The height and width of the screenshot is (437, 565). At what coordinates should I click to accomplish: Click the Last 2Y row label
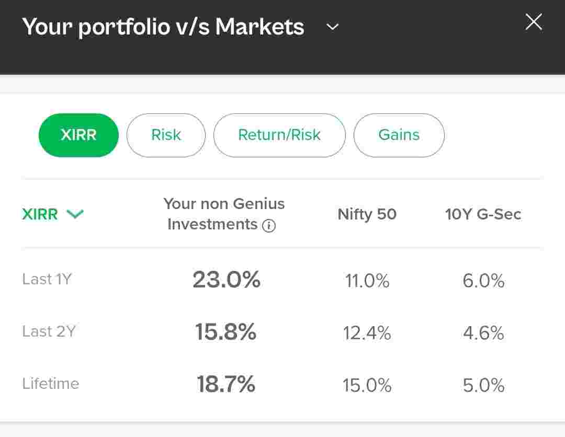pyautogui.click(x=49, y=331)
